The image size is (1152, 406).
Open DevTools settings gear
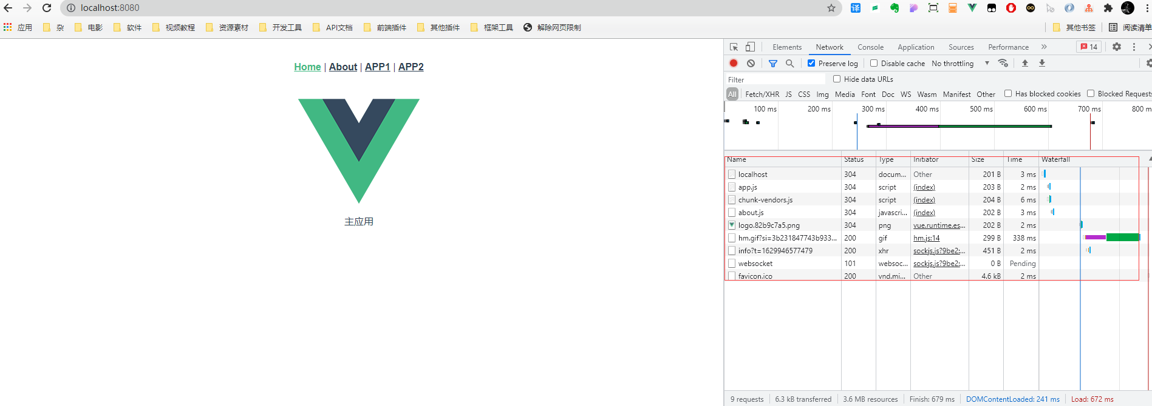[x=1117, y=47]
